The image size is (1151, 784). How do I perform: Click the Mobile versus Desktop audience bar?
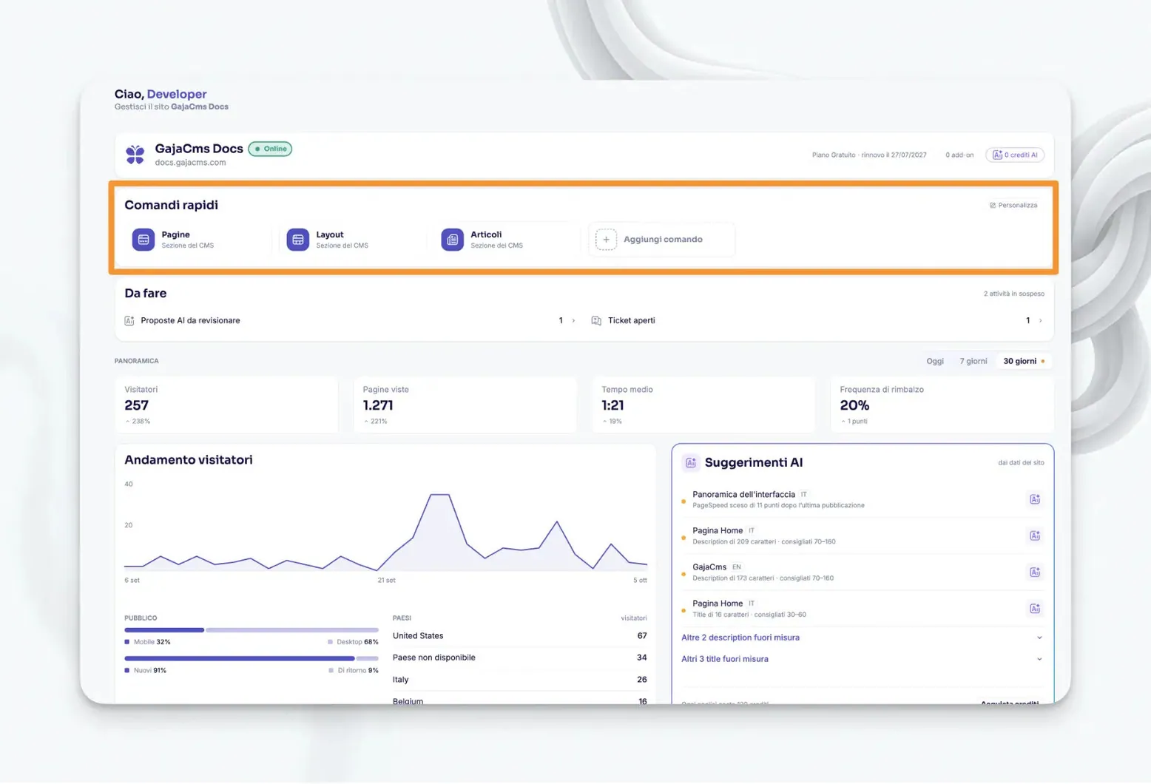pyautogui.click(x=252, y=630)
